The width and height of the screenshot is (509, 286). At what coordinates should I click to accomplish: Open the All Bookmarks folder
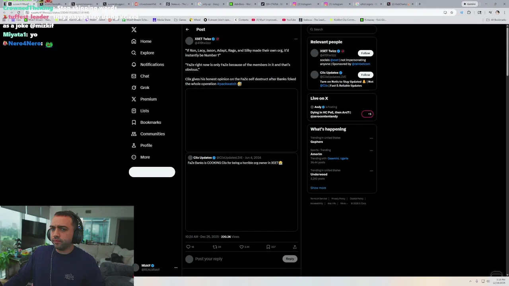(496, 19)
